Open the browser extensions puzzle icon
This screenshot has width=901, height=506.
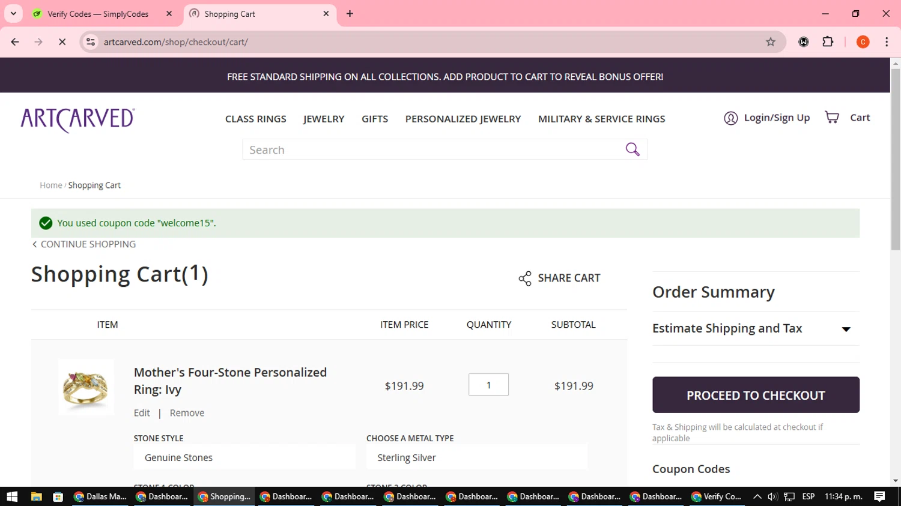tap(828, 42)
